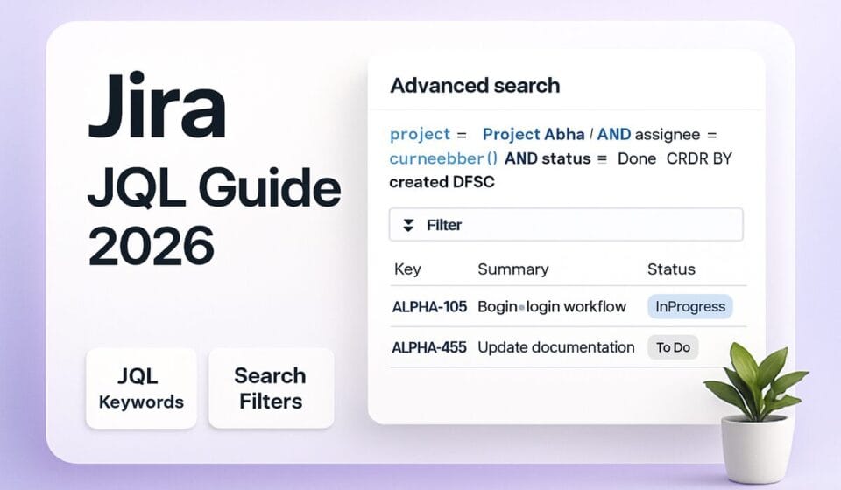The width and height of the screenshot is (841, 490).
Task: Click 'CRDR BY' in the query
Action: (699, 158)
